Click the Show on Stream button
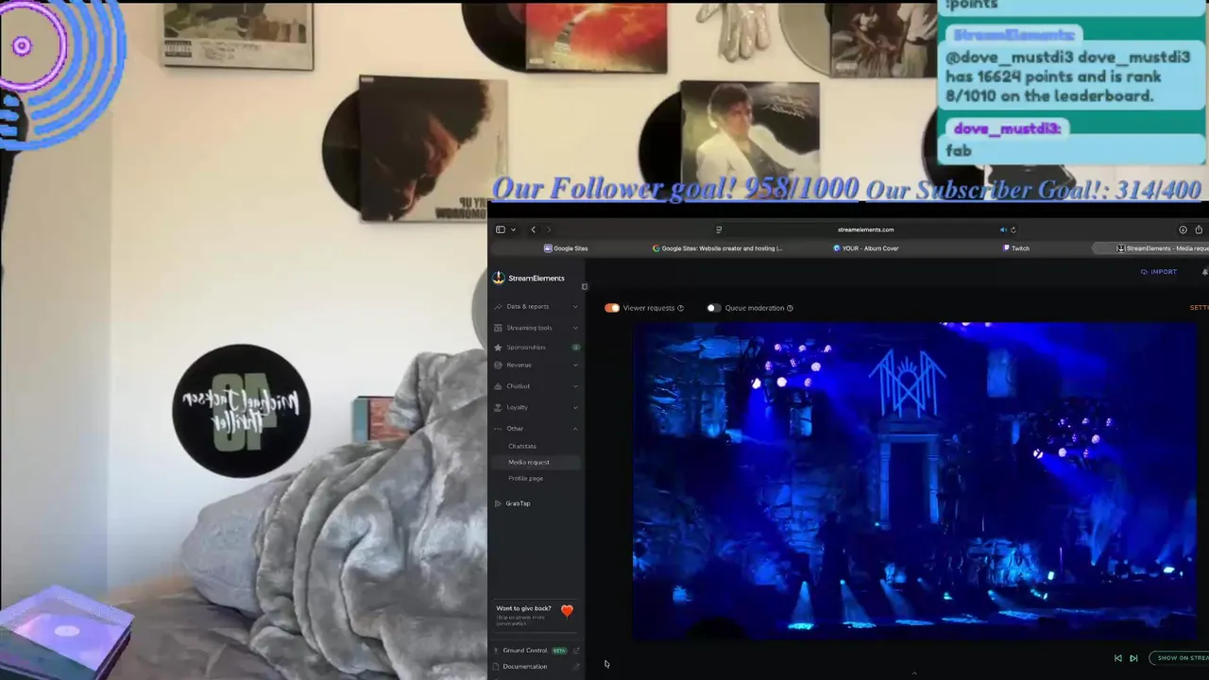 point(1179,658)
